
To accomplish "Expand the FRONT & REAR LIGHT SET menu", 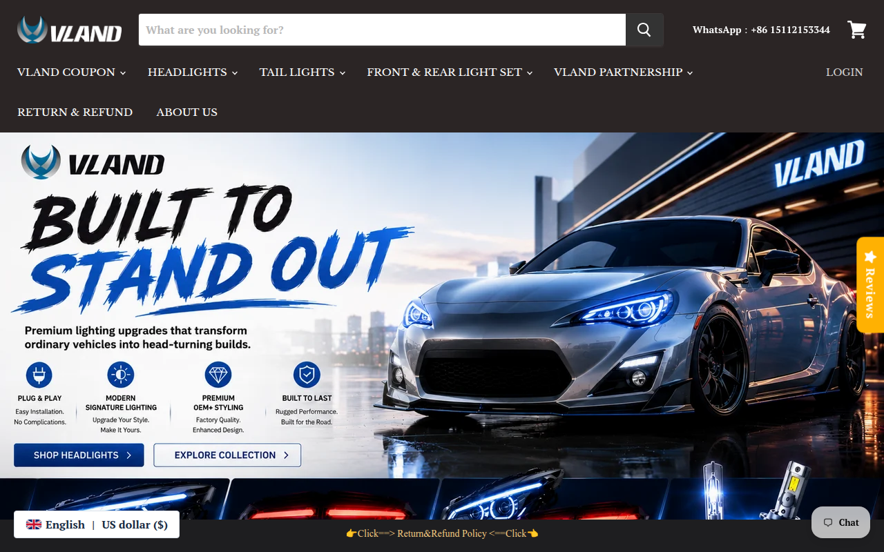I will (450, 72).
